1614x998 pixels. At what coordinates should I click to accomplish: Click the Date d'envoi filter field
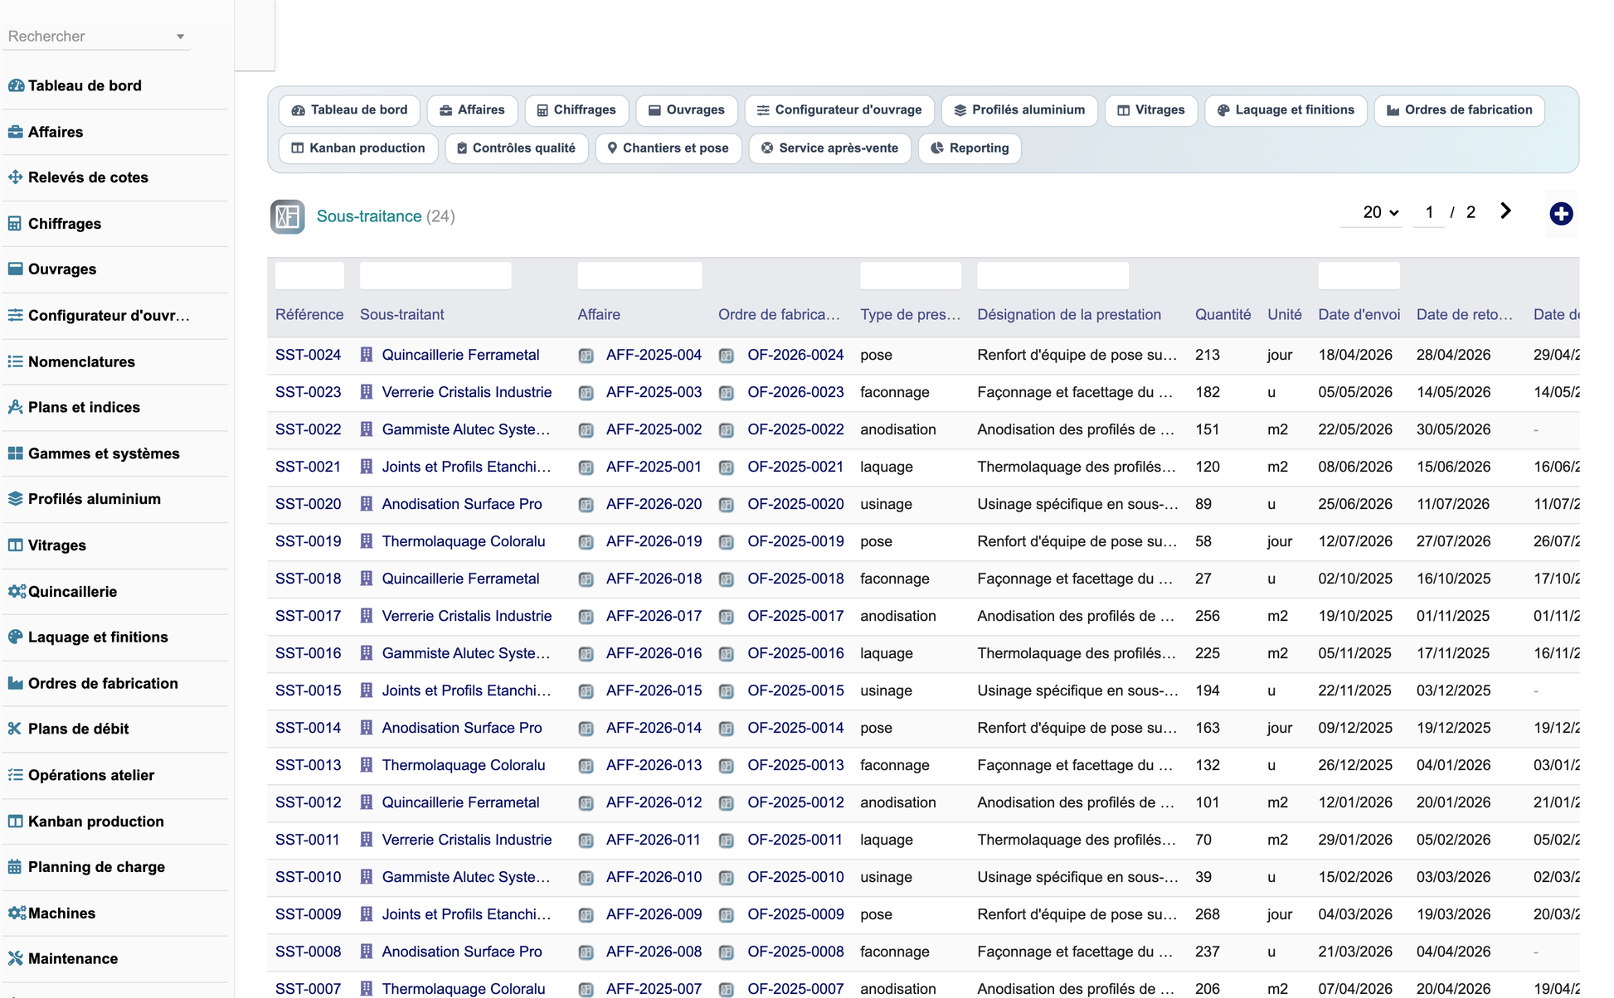pos(1359,275)
